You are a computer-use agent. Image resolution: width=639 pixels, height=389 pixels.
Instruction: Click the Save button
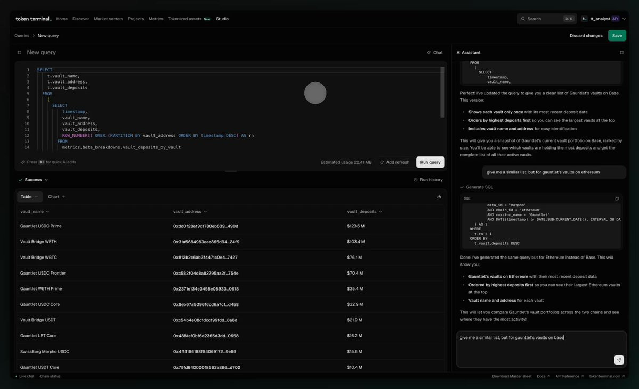click(x=617, y=36)
